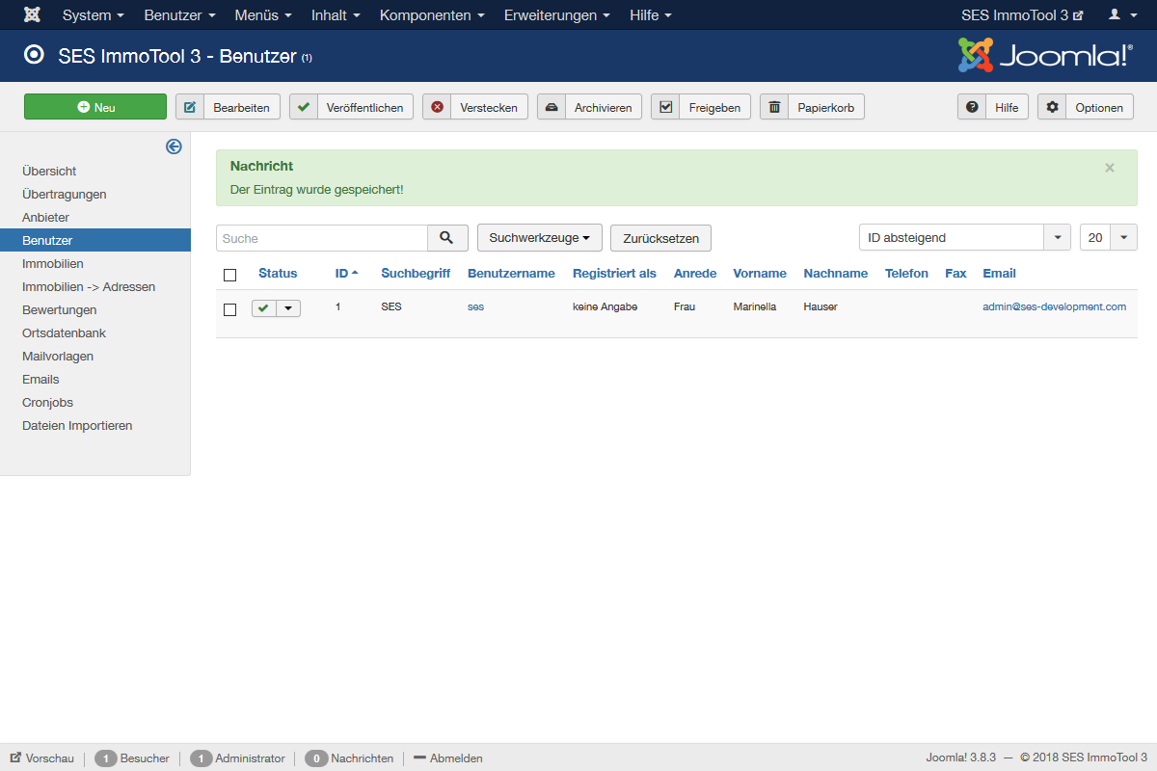
Task: Click the Joomla logo icon in the top menu bar
Action: coord(33,15)
